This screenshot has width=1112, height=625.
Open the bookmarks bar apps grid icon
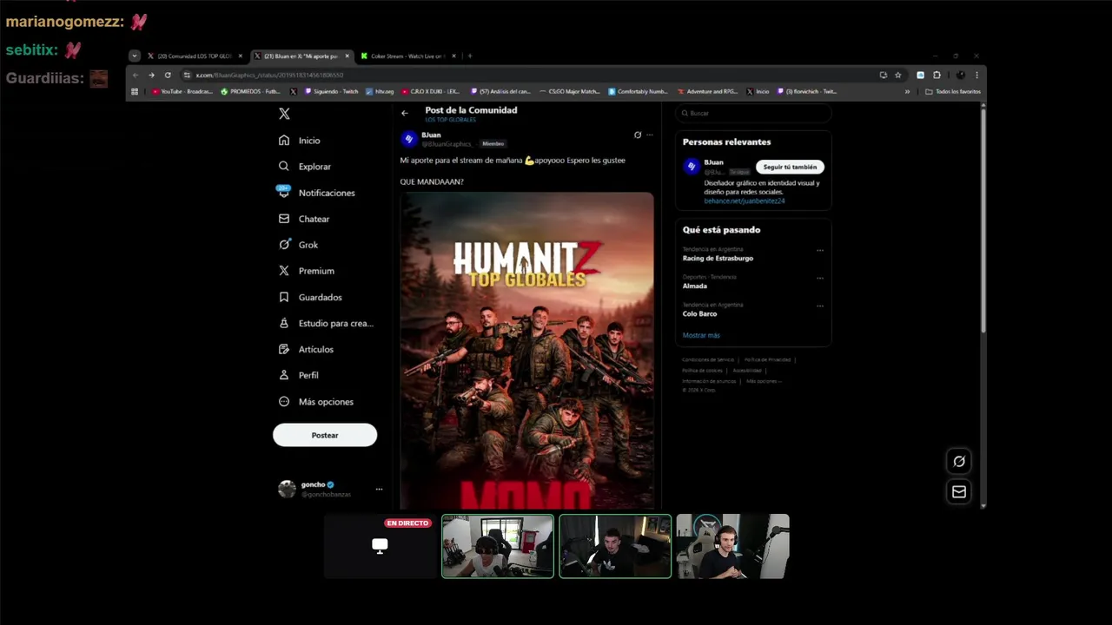point(135,91)
